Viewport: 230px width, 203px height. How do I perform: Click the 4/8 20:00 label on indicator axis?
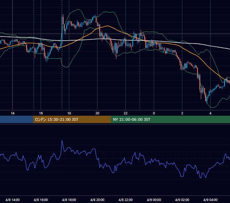[97, 200]
